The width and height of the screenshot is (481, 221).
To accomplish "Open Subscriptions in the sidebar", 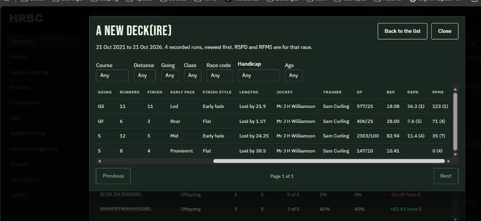I will pos(25,103).
